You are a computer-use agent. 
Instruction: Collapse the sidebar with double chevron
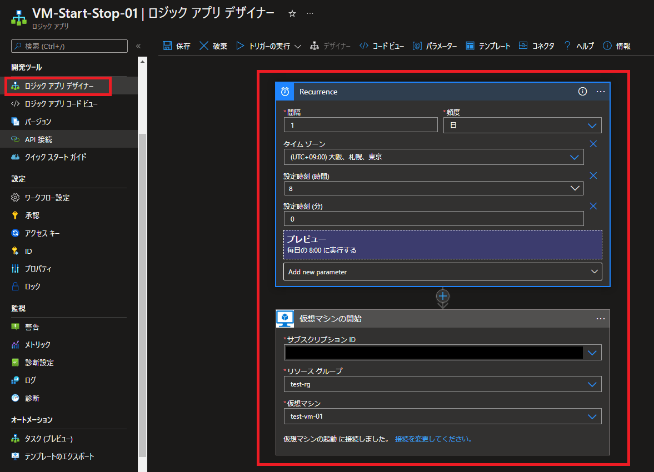pyautogui.click(x=138, y=46)
